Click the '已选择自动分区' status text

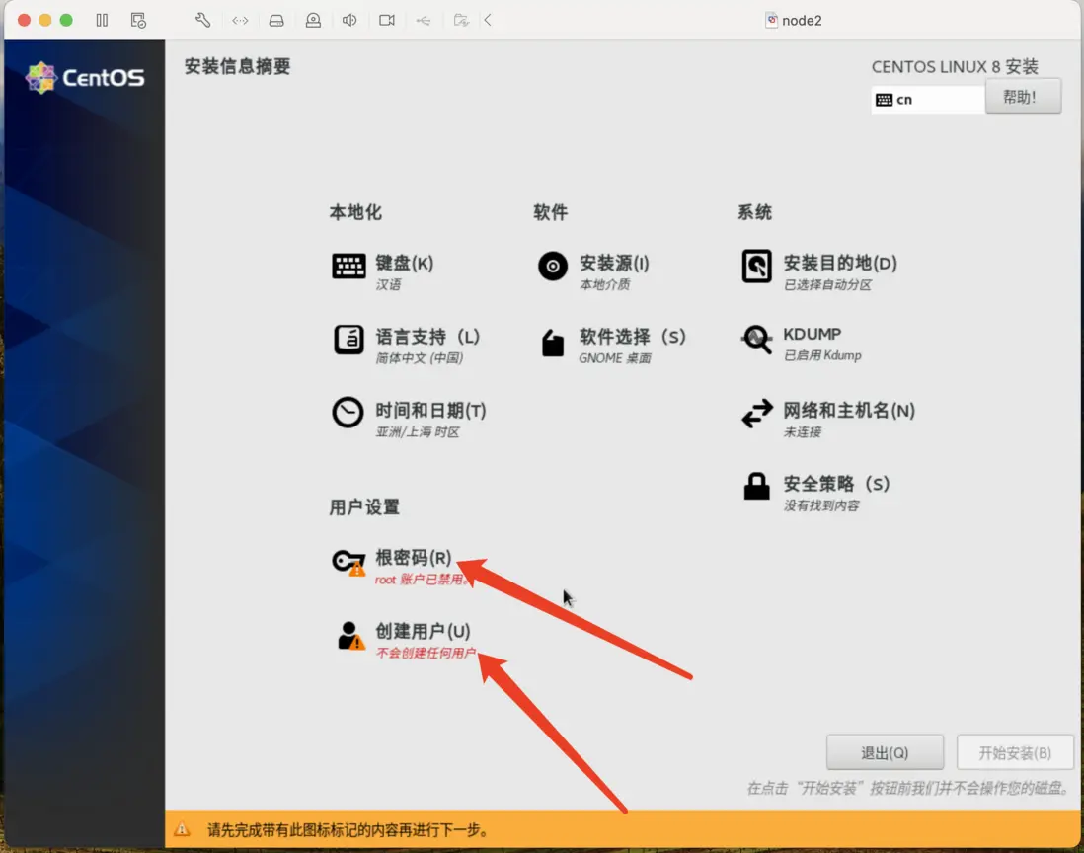tap(827, 284)
